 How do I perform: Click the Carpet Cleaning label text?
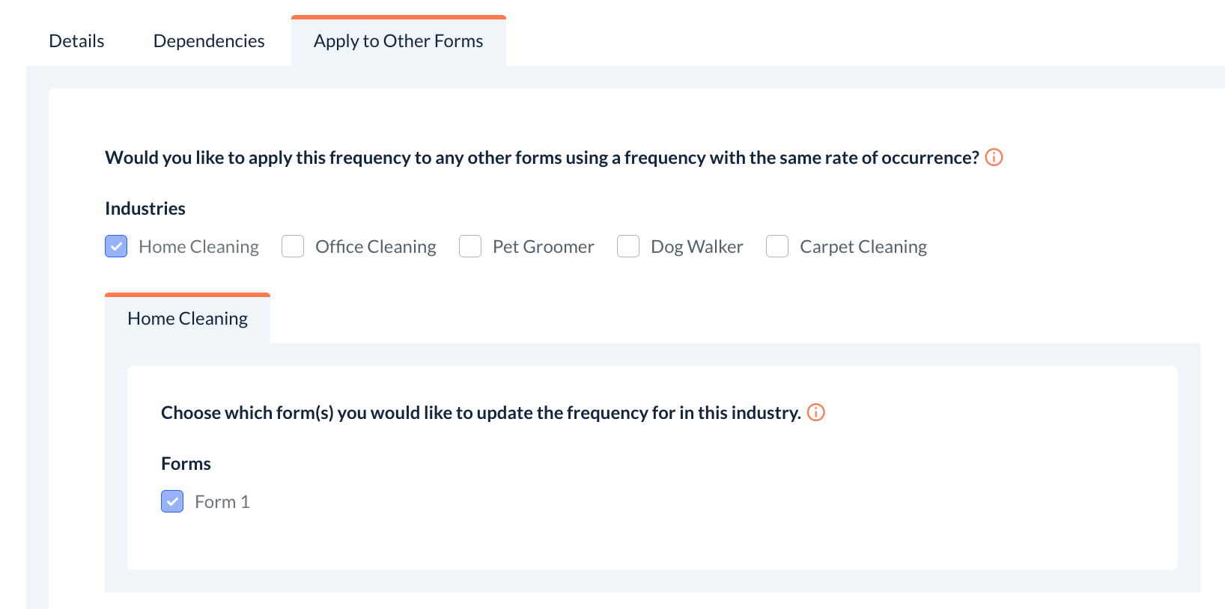pos(863,247)
